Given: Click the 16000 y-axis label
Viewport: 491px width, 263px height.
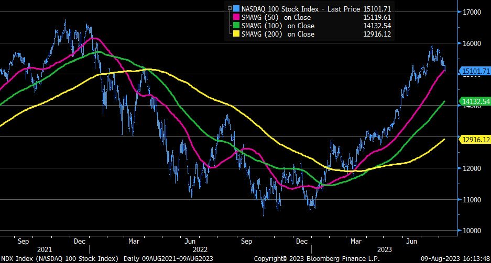Looking at the screenshot, I should (x=472, y=43).
